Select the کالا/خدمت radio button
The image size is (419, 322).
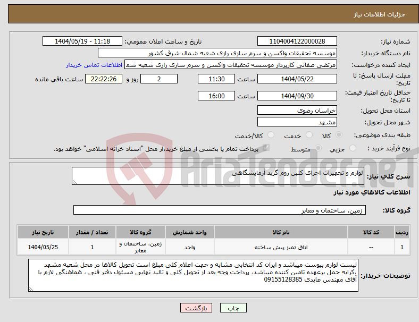(271, 135)
